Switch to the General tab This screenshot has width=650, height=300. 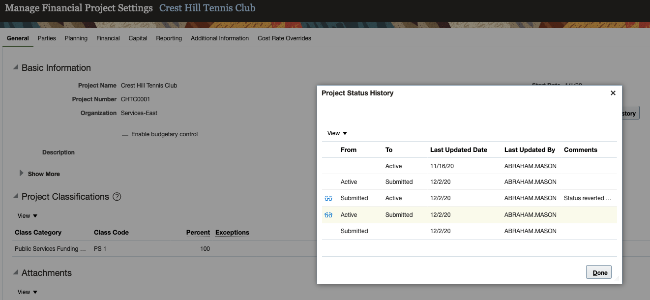pos(18,38)
